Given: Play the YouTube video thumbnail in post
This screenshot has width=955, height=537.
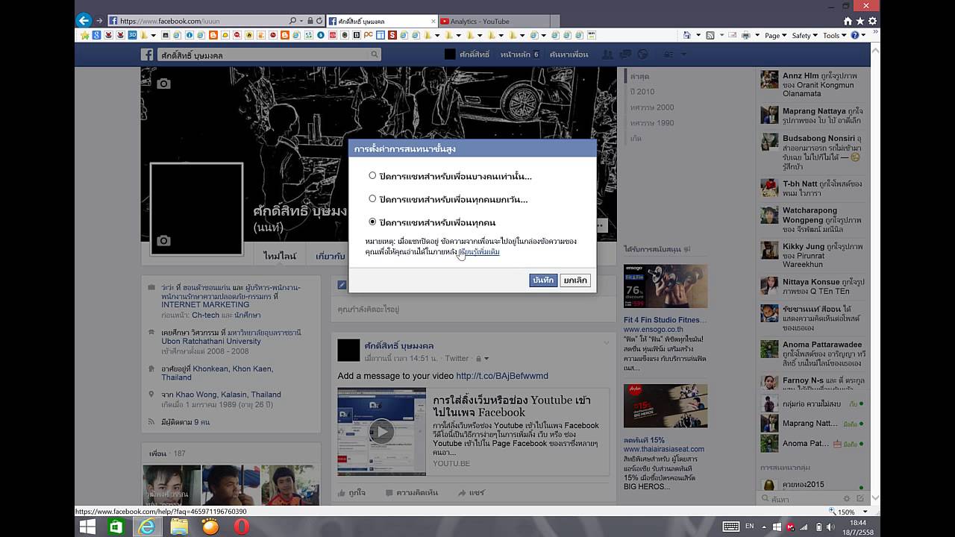Looking at the screenshot, I should 381,431.
